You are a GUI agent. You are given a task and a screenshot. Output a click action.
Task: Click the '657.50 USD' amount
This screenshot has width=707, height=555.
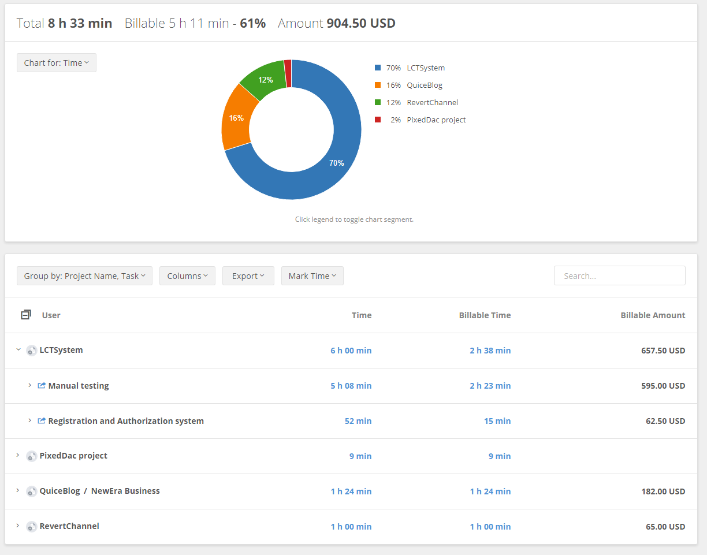663,351
